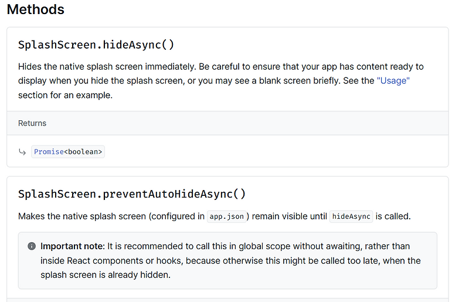Click the Methods section heading
Viewport: 469px width, 302px height.
pos(35,10)
